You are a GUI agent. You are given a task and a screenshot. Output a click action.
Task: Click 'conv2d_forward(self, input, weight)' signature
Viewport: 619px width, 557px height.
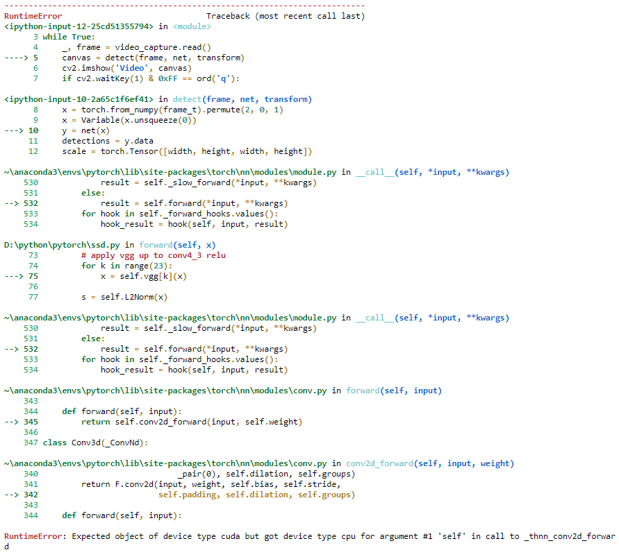tap(430, 463)
